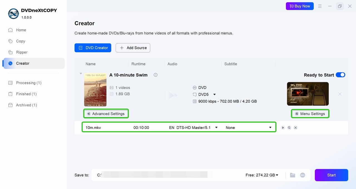Viewport: 356px width, 189px height.
Task: Open the hamburger menu in title bar
Action: [x=320, y=6]
